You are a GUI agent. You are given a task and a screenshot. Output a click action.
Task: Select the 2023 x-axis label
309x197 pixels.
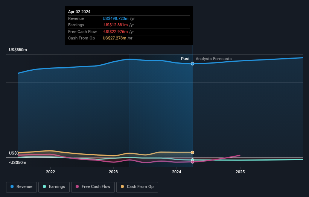tap(113, 172)
